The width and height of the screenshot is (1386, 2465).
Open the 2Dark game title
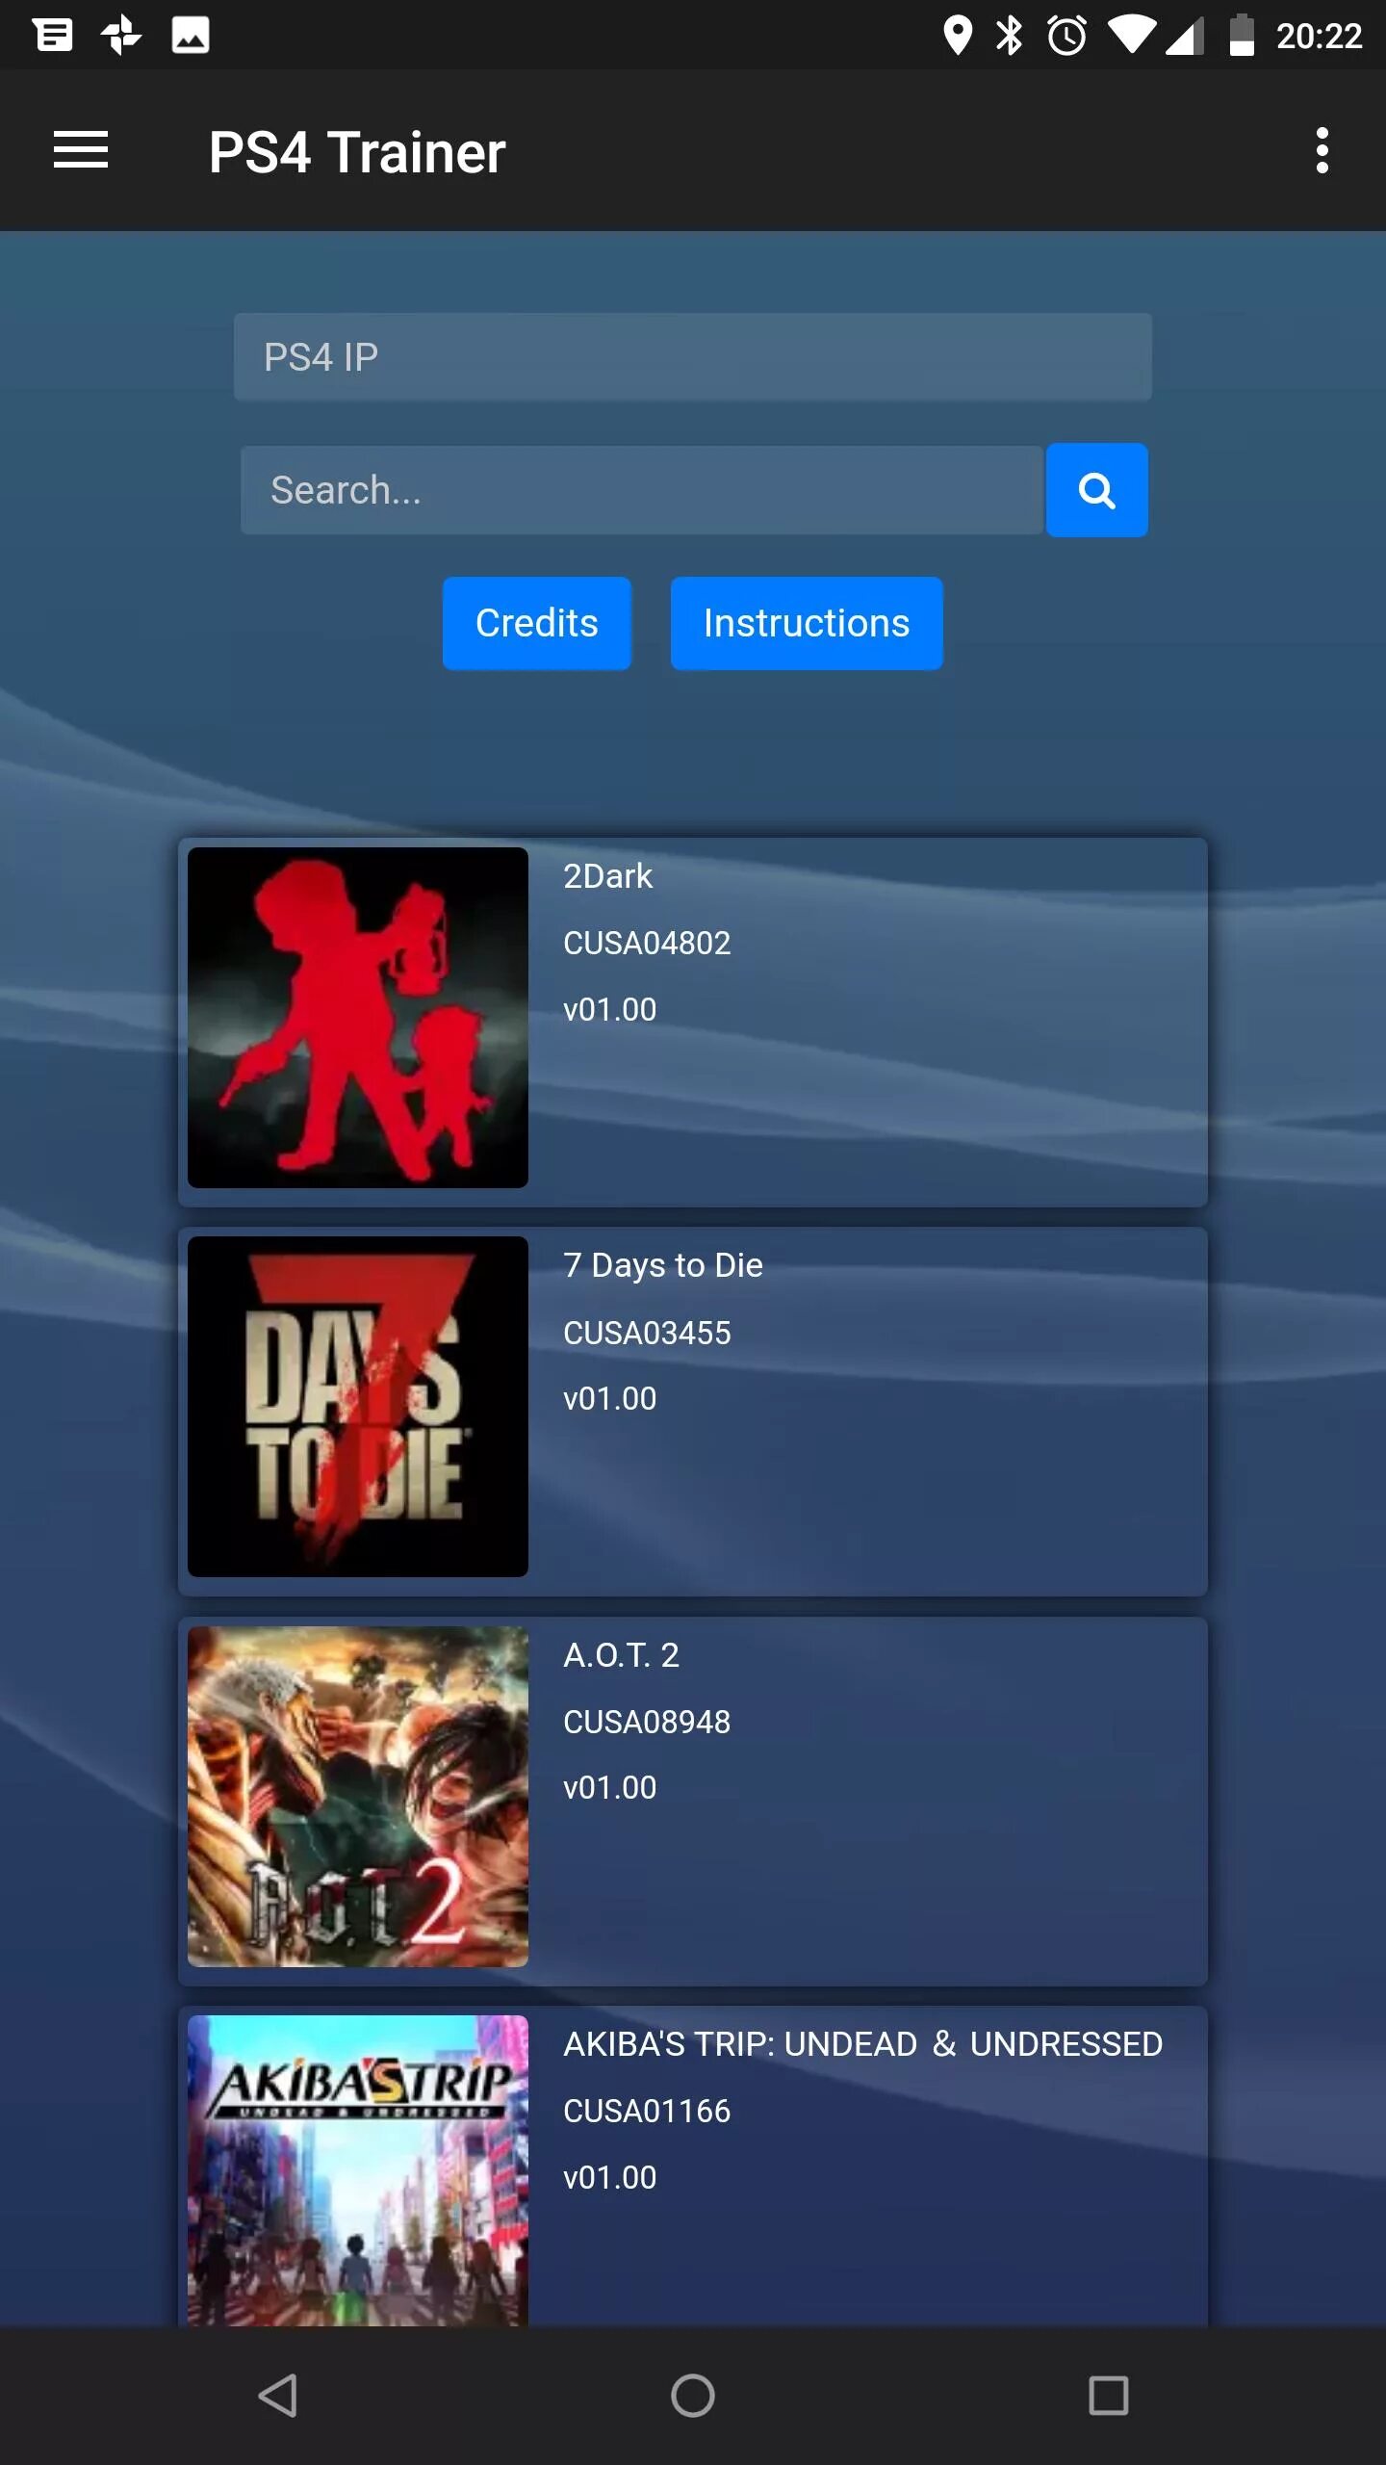tap(607, 876)
